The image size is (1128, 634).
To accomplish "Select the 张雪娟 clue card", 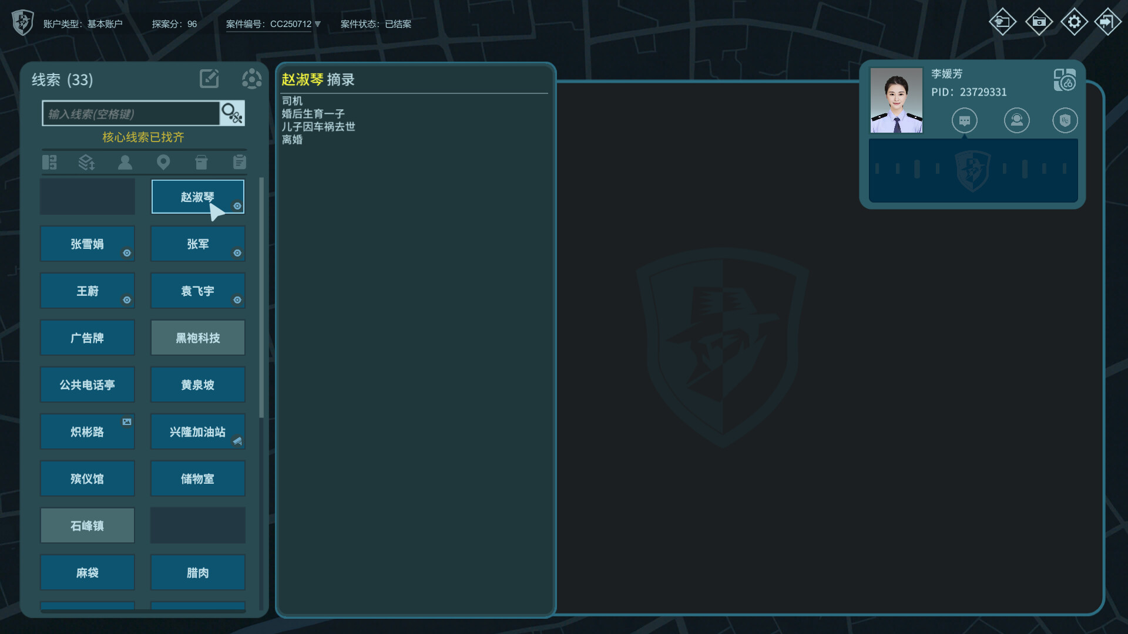I will click(88, 244).
